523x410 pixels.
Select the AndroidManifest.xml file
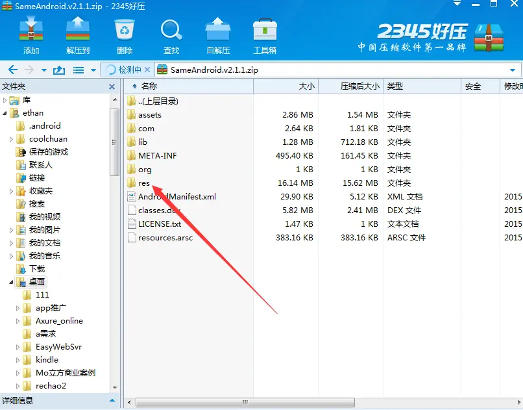172,197
